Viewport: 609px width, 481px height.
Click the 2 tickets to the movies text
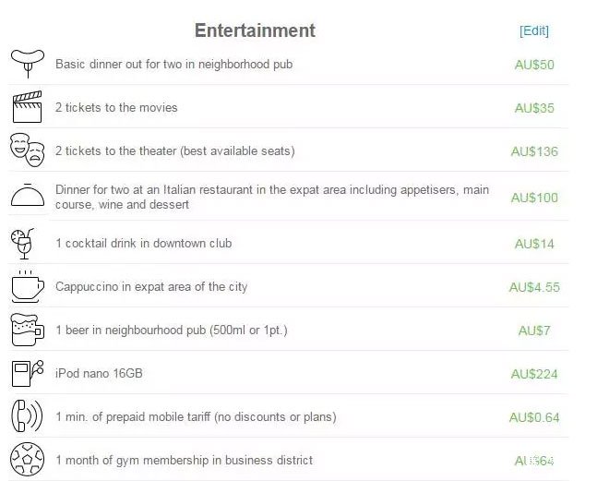pos(116,107)
